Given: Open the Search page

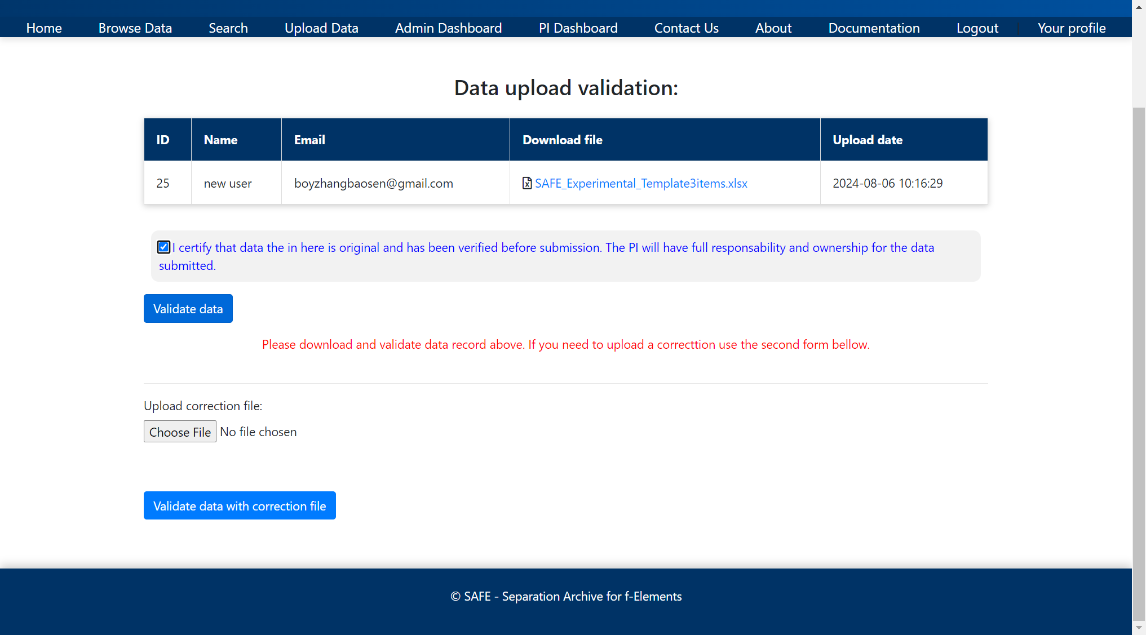Looking at the screenshot, I should point(228,28).
